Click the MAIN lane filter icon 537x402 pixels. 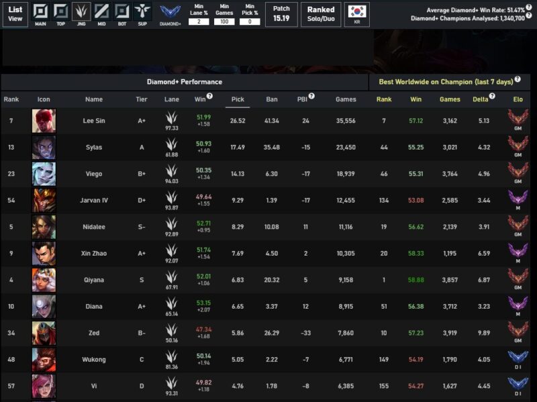tap(41, 12)
